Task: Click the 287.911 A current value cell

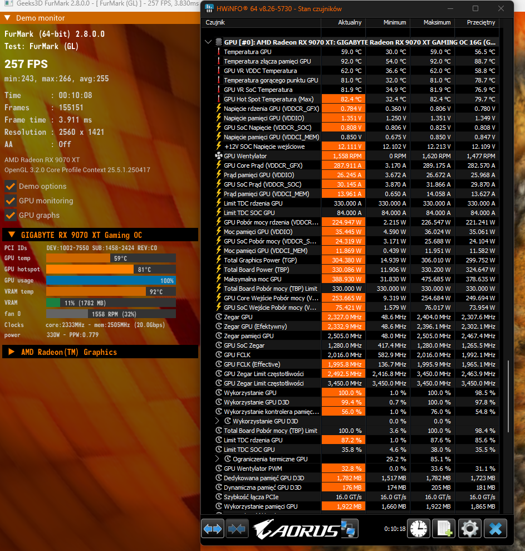Action: tap(344, 165)
